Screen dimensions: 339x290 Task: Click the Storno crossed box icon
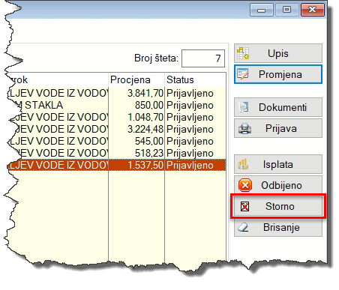[x=244, y=206]
